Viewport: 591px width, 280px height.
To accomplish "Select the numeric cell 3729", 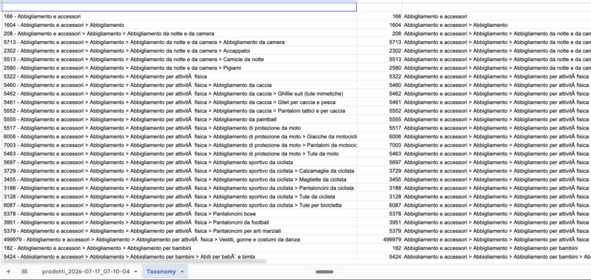I will (x=380, y=171).
